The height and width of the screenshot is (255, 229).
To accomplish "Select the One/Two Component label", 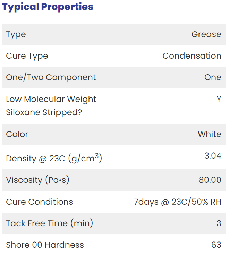I will click(x=51, y=77).
